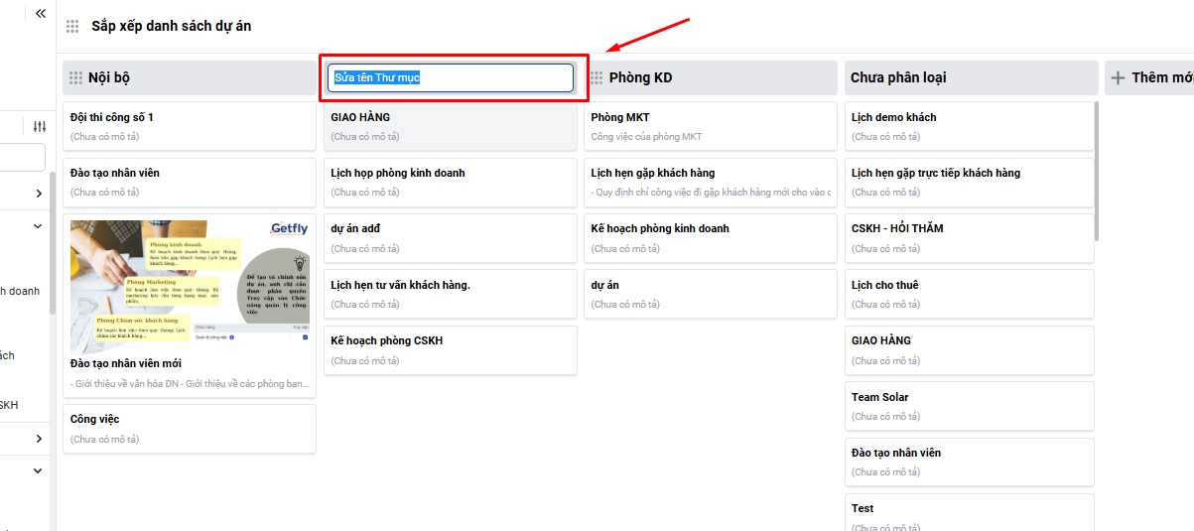This screenshot has height=531, width=1194.
Task: Expand the lower right-chevron item in sidebar
Action: [39, 439]
